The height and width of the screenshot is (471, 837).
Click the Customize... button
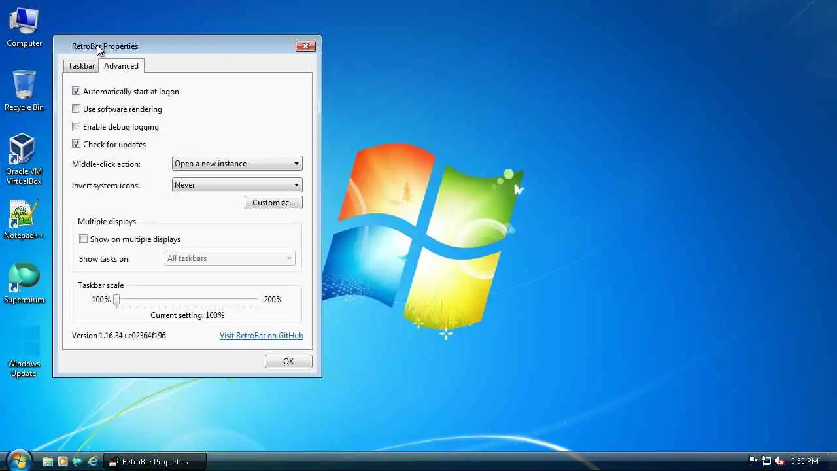click(273, 203)
